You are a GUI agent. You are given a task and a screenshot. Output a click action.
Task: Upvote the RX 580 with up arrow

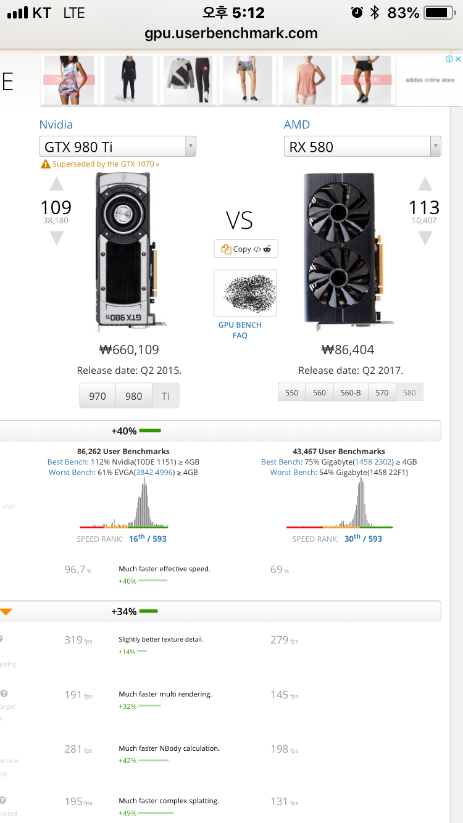pos(425,184)
